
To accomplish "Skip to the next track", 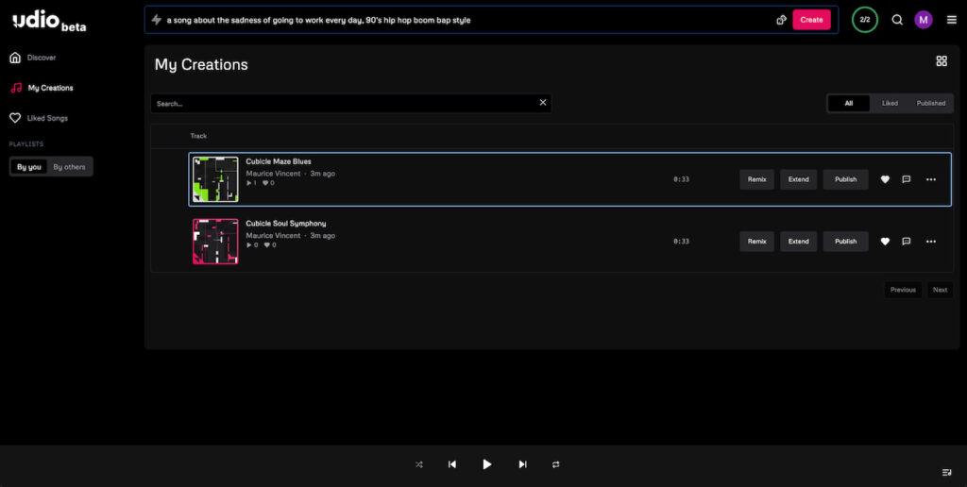I will click(x=522, y=464).
